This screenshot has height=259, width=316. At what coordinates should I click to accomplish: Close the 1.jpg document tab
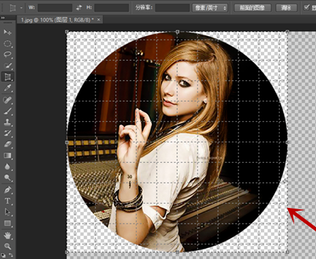(99, 20)
